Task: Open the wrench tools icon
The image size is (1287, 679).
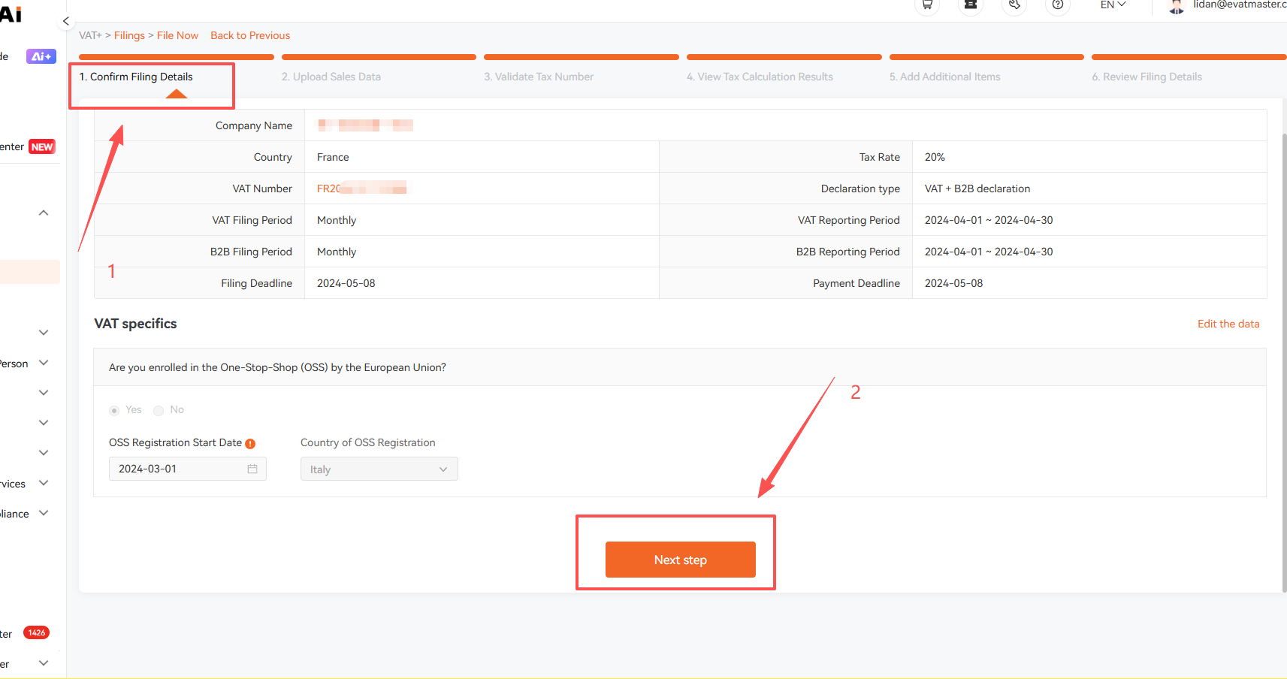Action: tap(1014, 5)
